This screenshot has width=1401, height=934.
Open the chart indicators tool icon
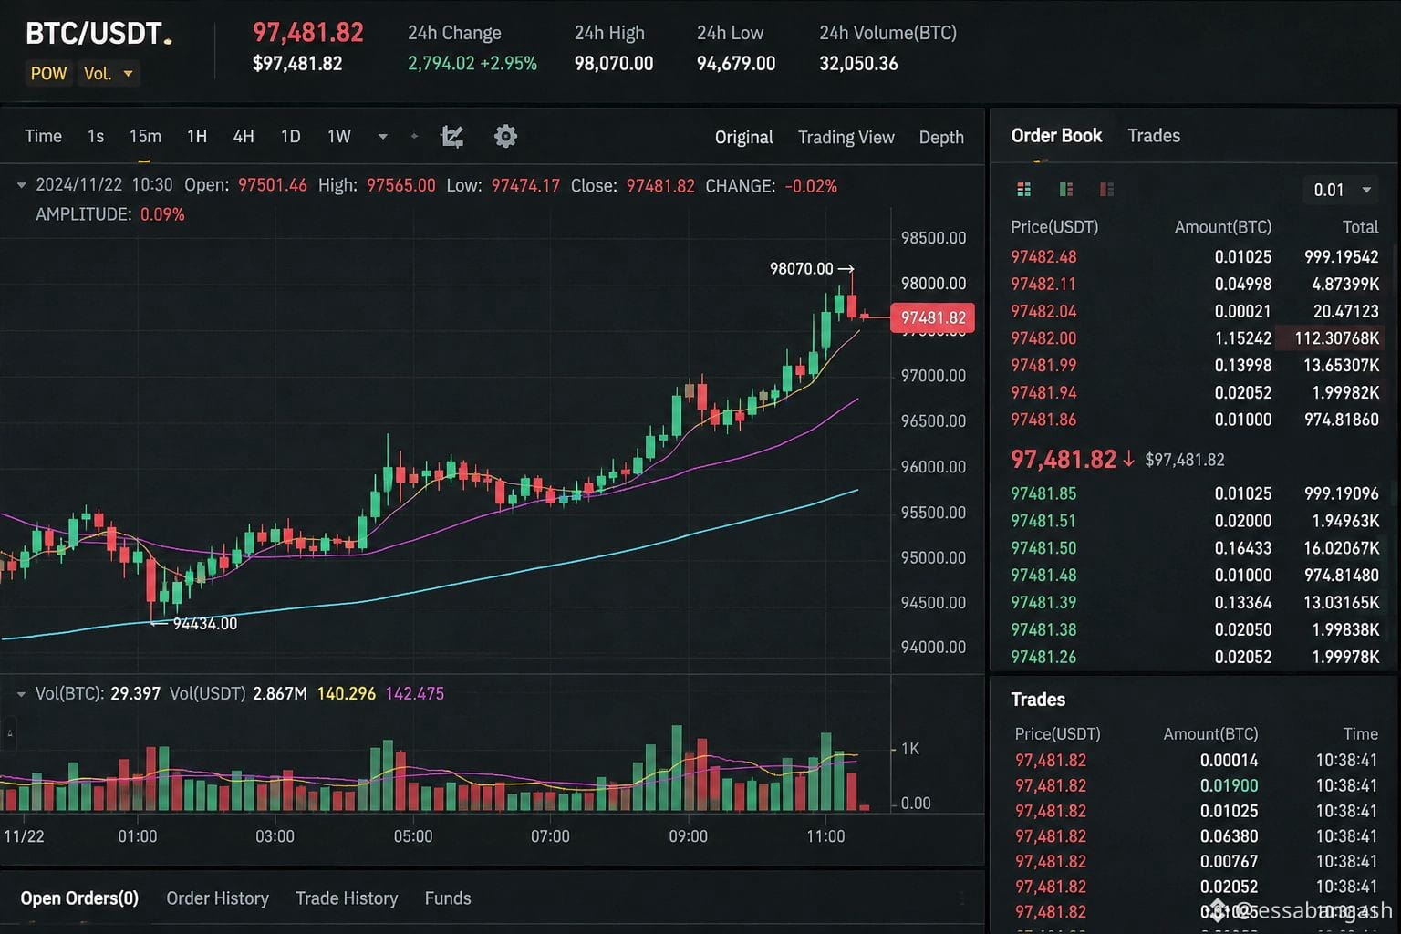(452, 137)
